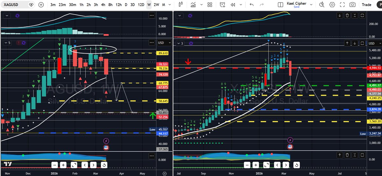Add a symbol with the plus circle icon
Screen dimensions: 382x176
click(41, 5)
